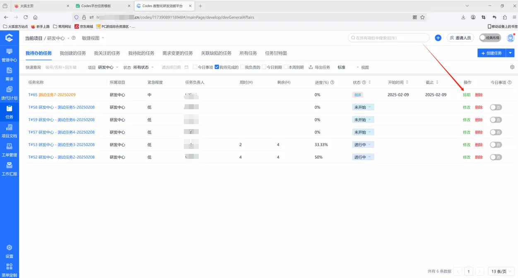Image resolution: width=518 pixels, height=278 pixels.
Task: Toggle the 经典布局 switch
Action: point(490,38)
